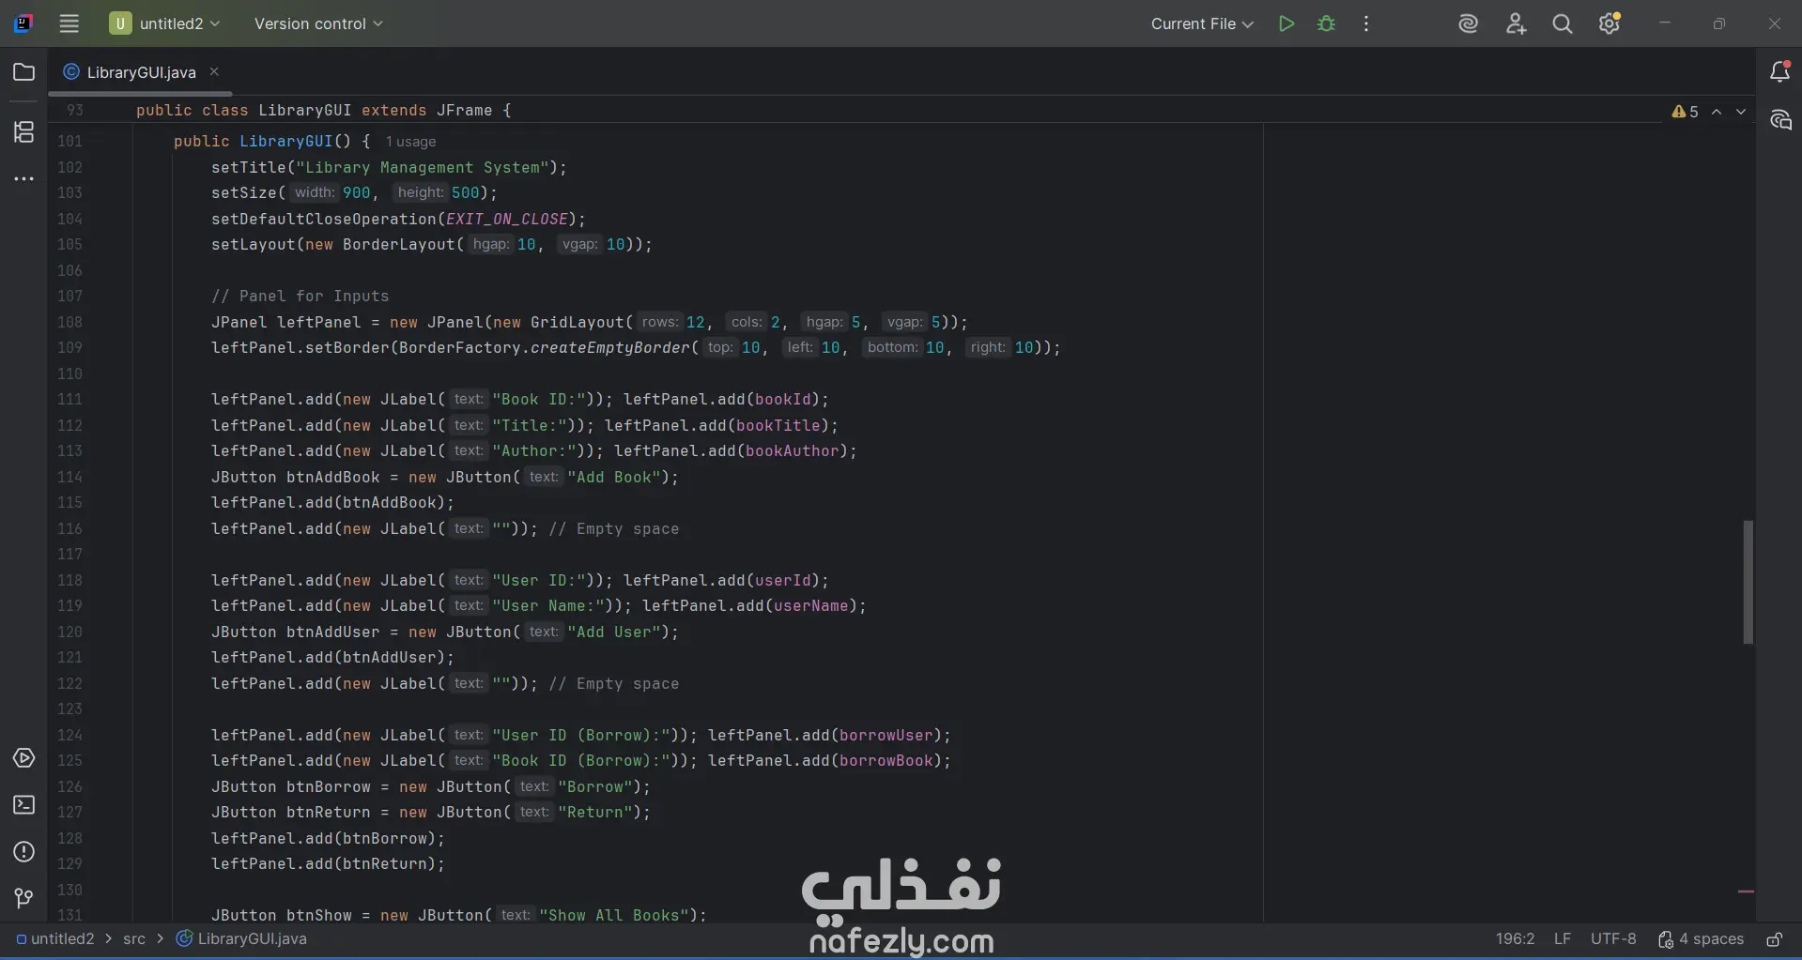The image size is (1802, 960).
Task: Open the Notifications bell icon
Action: coord(1779,71)
